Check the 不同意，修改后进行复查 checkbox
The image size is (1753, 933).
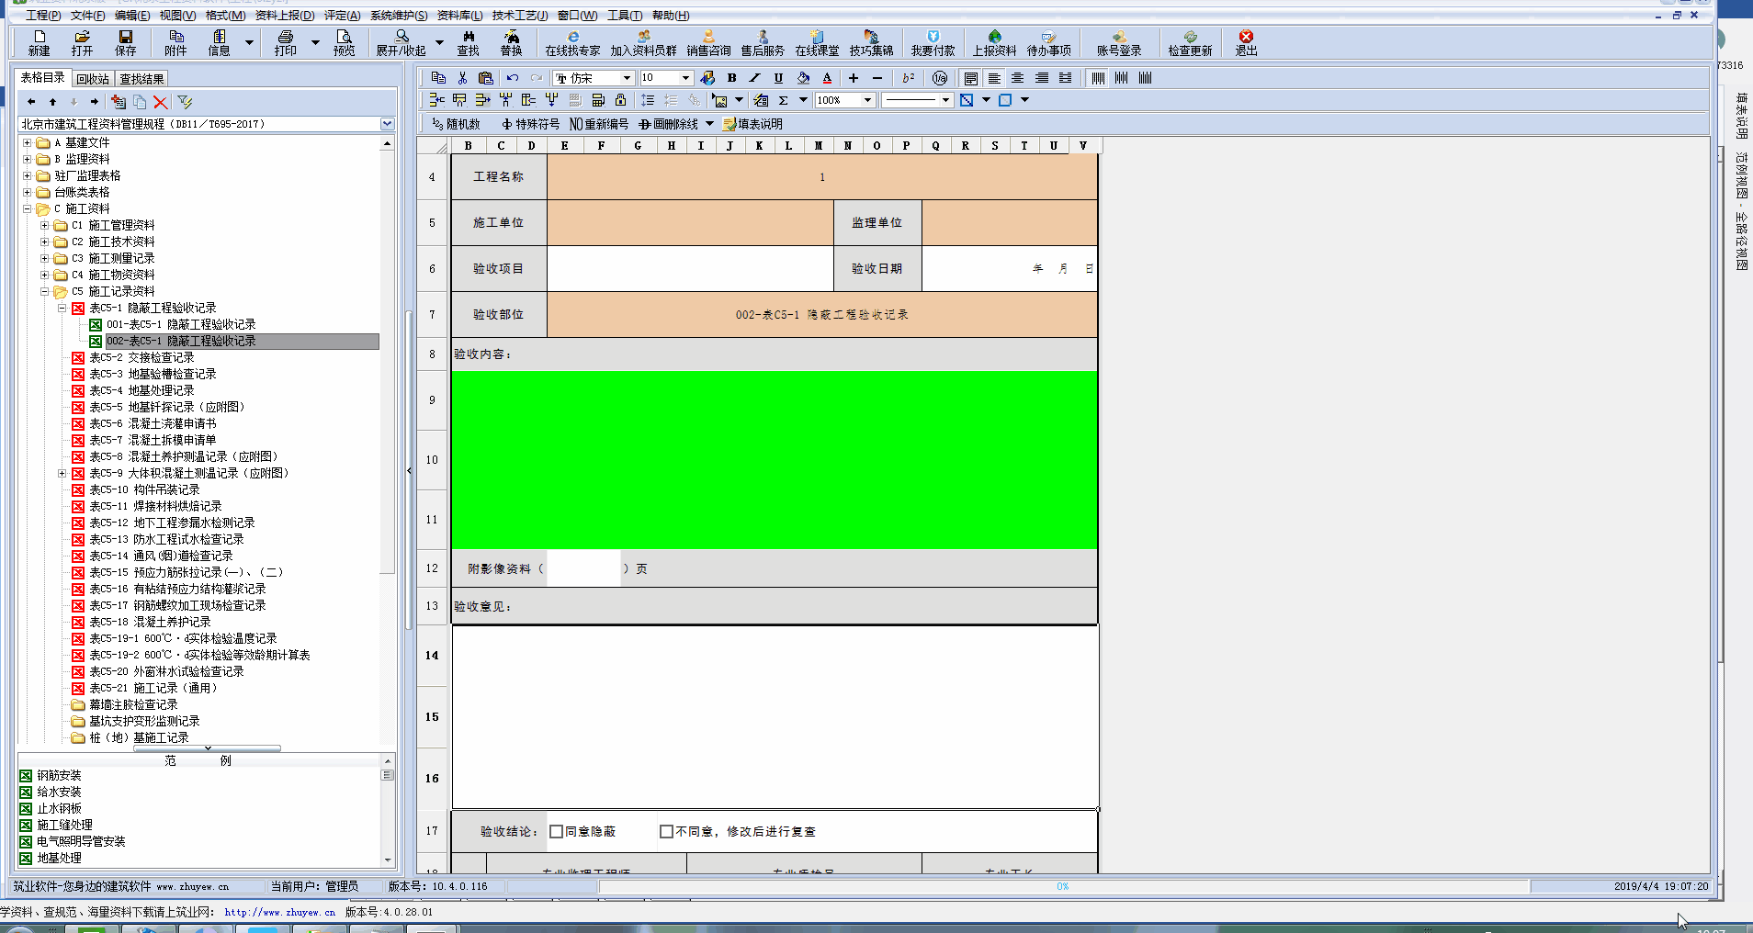pos(666,831)
